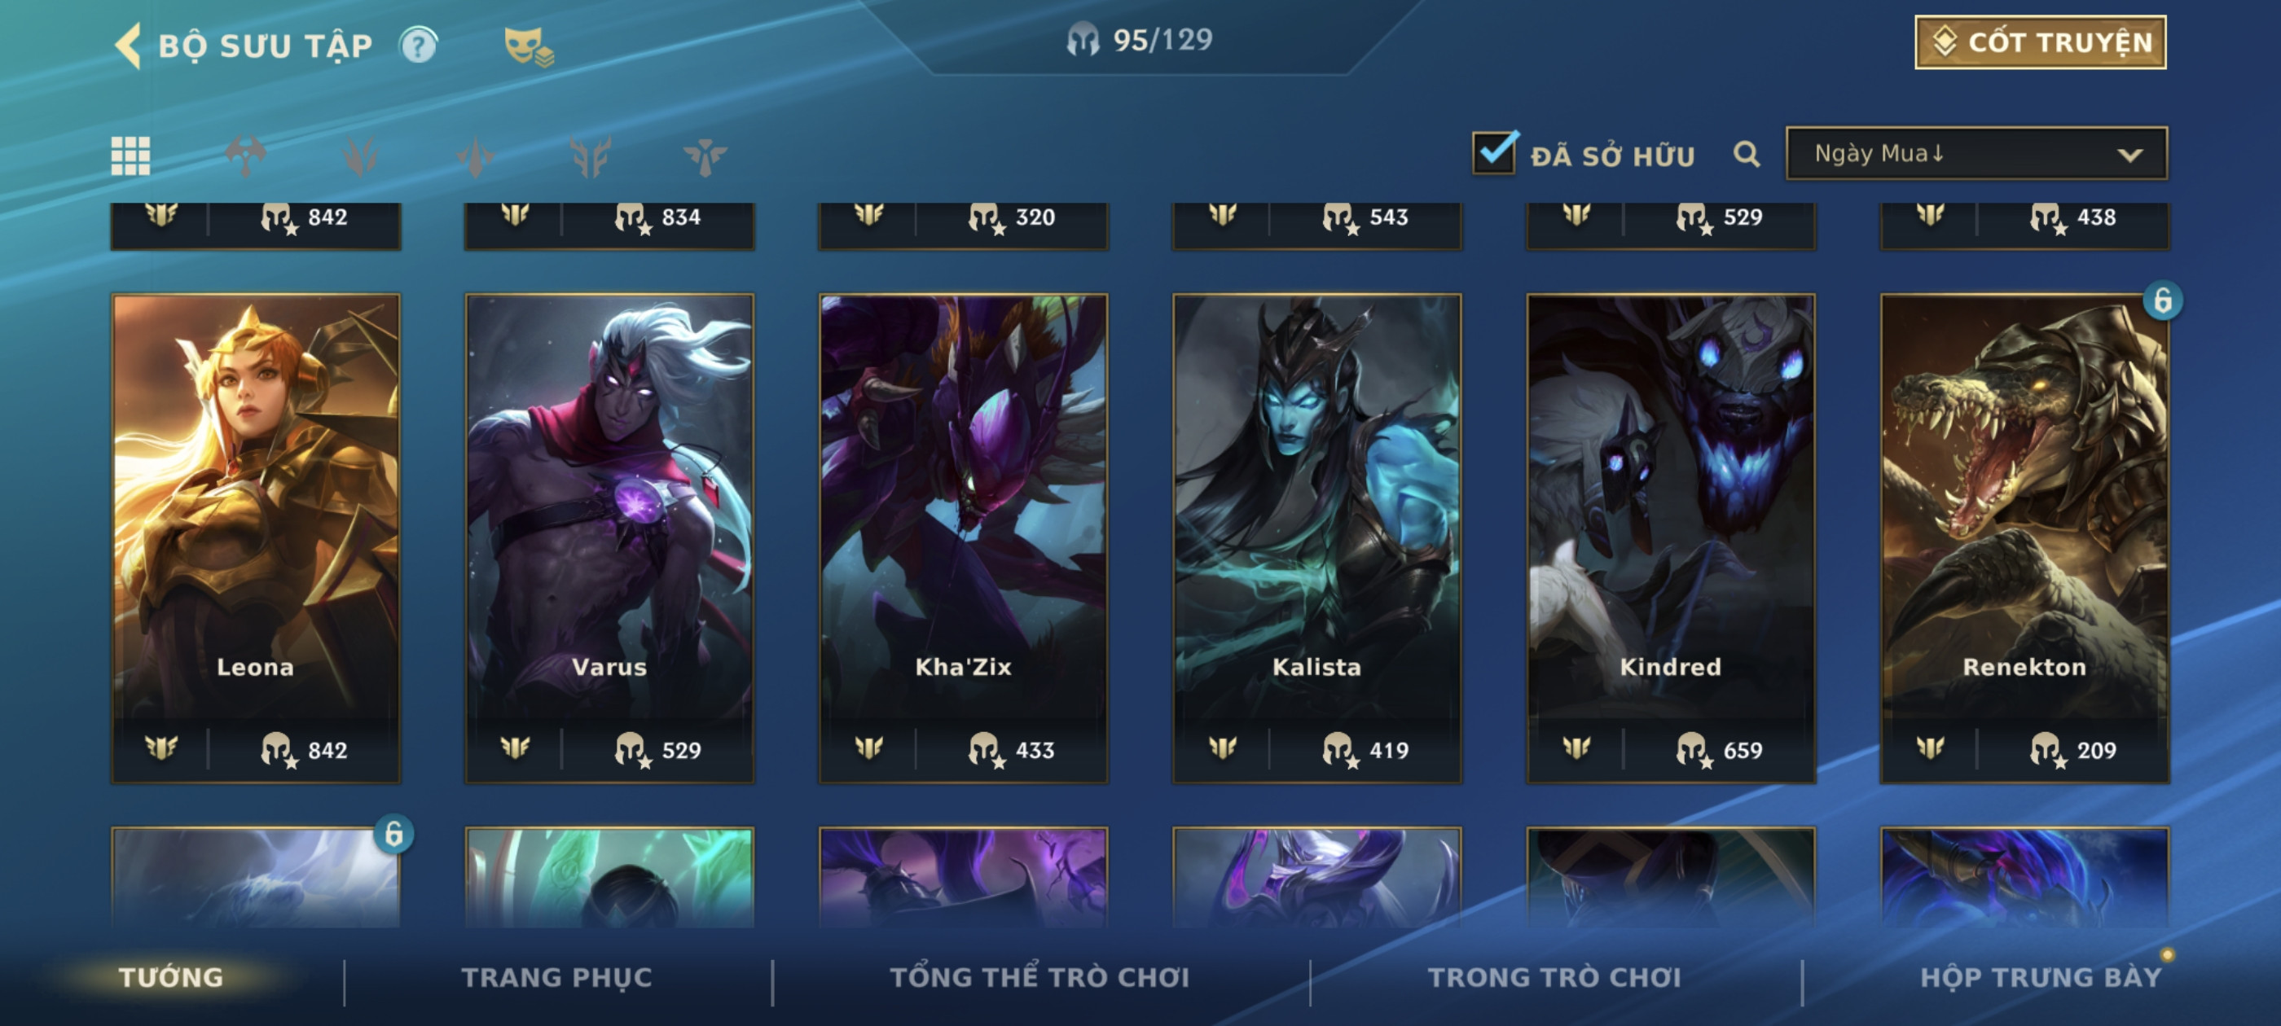Viewport: 2281px width, 1026px height.
Task: Filter champions by the third role icon
Action: 476,156
